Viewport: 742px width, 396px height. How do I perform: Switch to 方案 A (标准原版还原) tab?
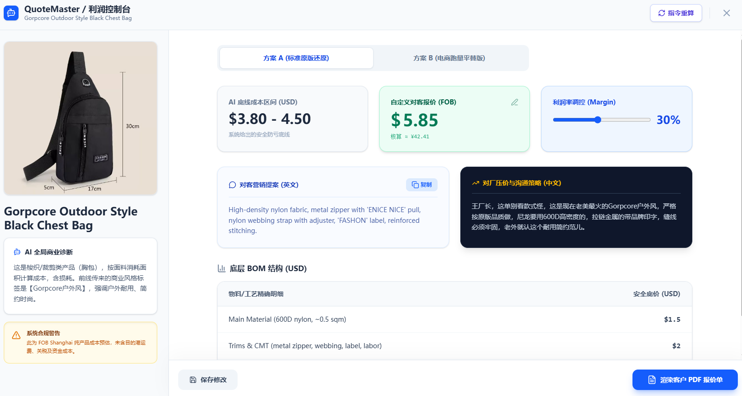296,58
